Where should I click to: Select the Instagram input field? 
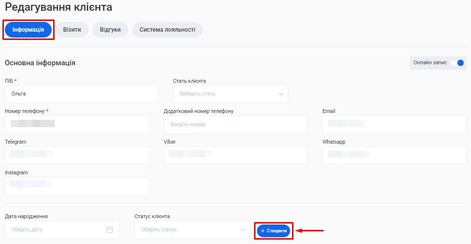[x=77, y=186]
